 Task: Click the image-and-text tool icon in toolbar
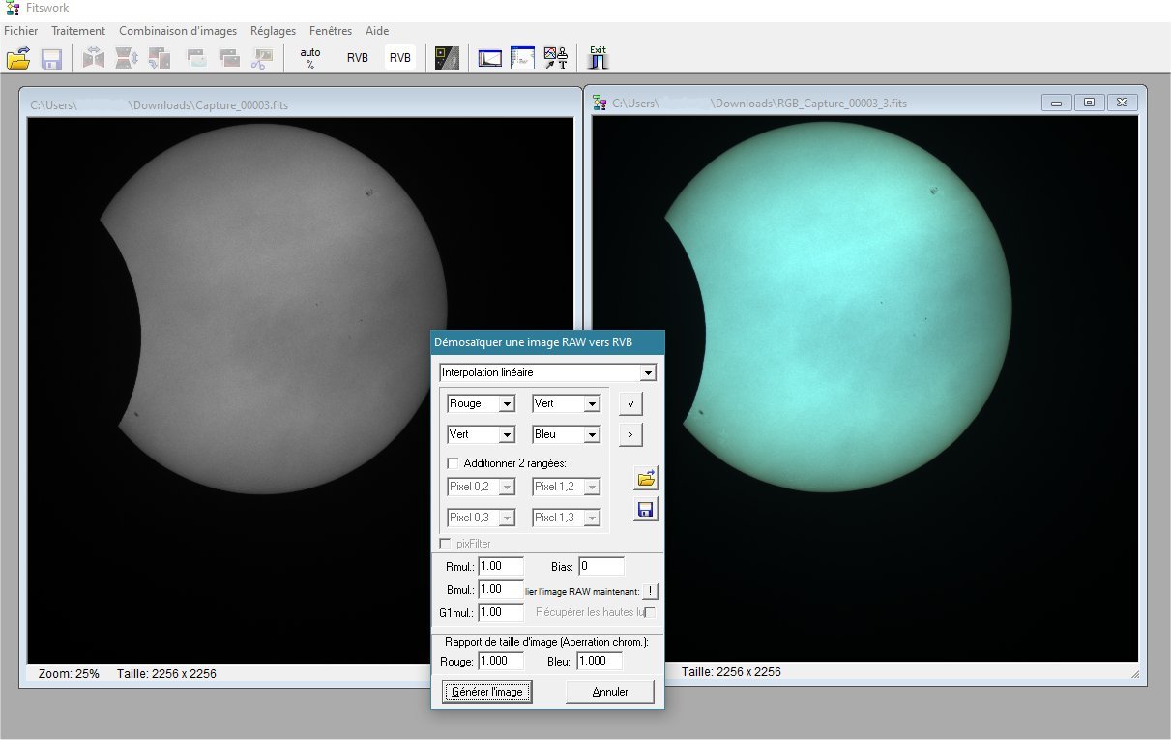(556, 58)
